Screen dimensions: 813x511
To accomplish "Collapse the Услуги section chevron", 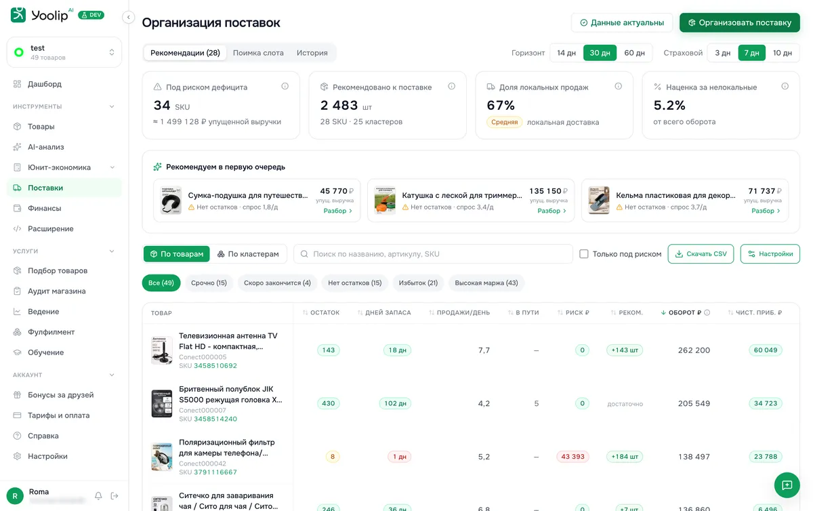I will click(112, 251).
